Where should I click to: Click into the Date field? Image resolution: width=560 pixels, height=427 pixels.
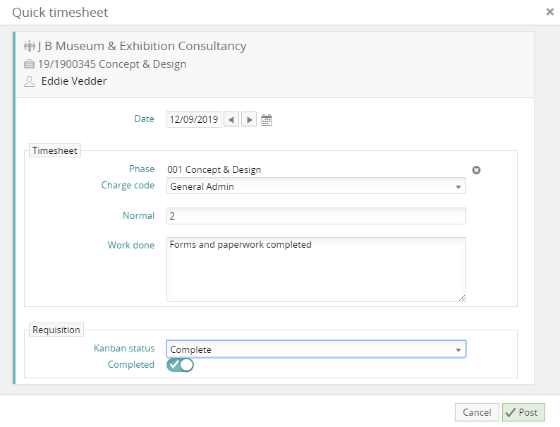pos(194,120)
